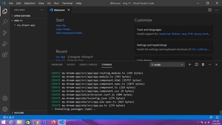
Task: Install PHP support link
Action: (190, 34)
